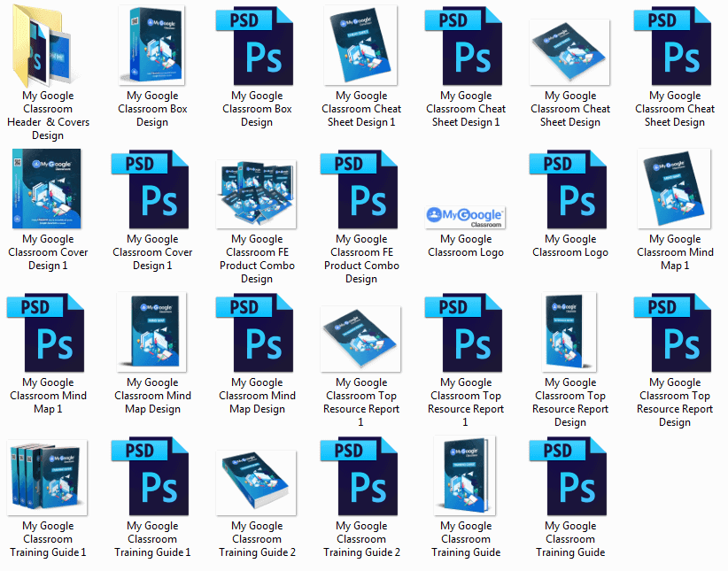Select Top Resource Report Design PSD icon
Image resolution: width=728 pixels, height=571 pixels.
coord(672,332)
